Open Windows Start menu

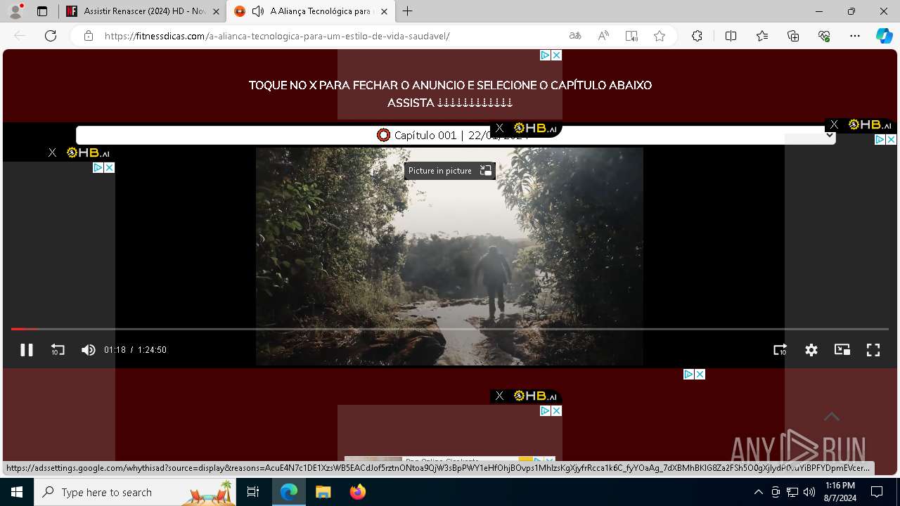point(17,492)
